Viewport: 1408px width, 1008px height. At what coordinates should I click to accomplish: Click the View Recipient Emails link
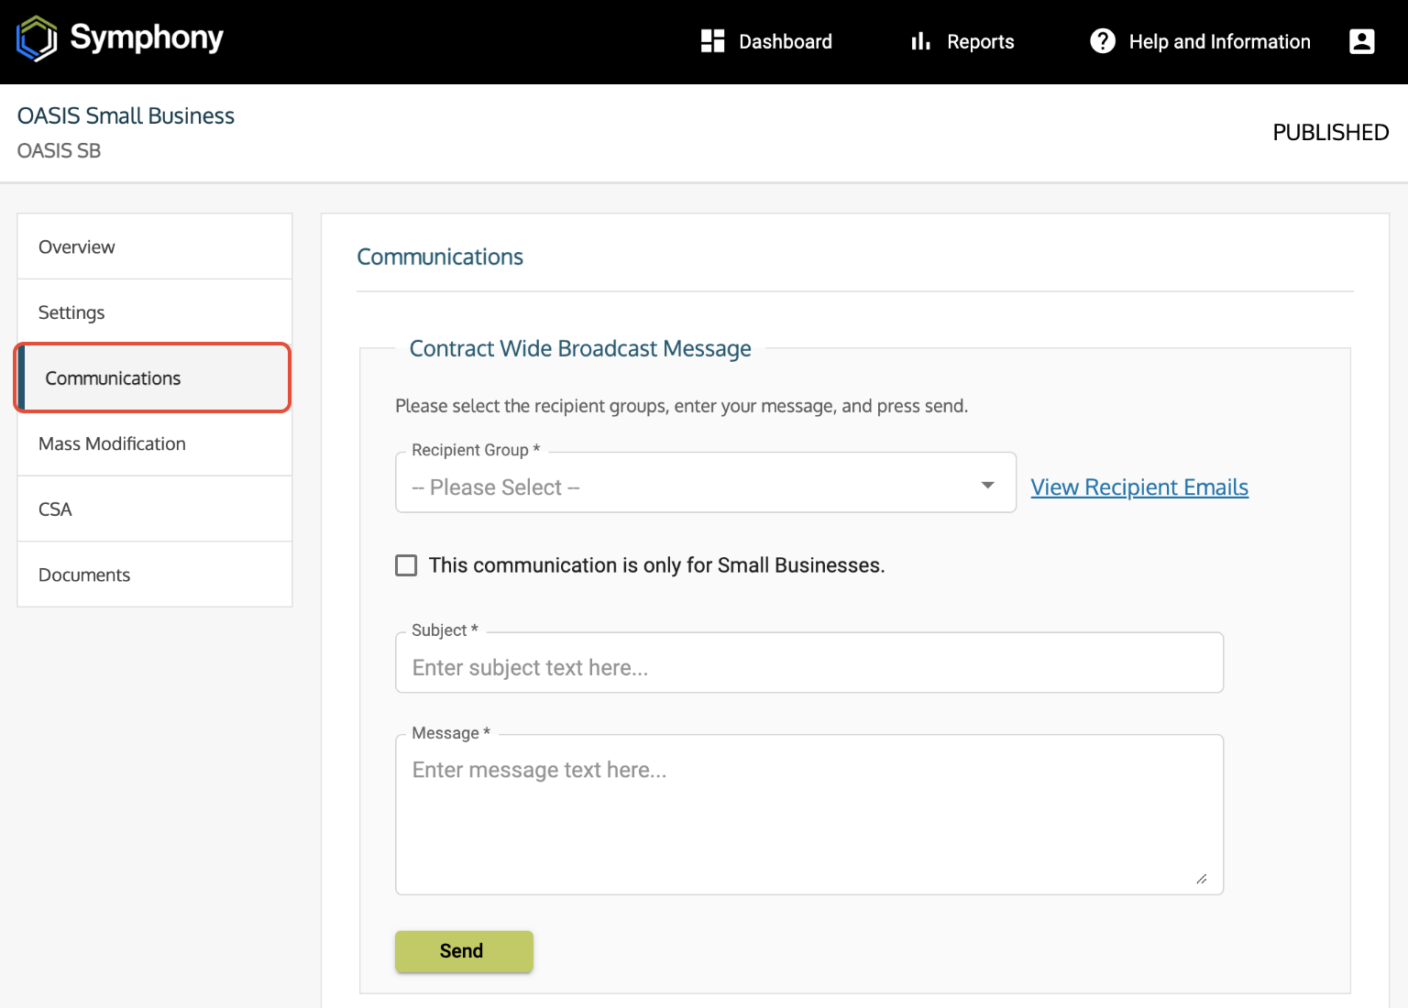pyautogui.click(x=1139, y=487)
